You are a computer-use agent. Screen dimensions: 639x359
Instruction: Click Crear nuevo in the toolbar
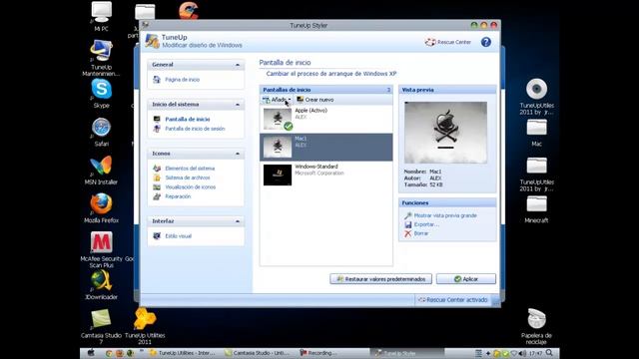pyautogui.click(x=316, y=100)
